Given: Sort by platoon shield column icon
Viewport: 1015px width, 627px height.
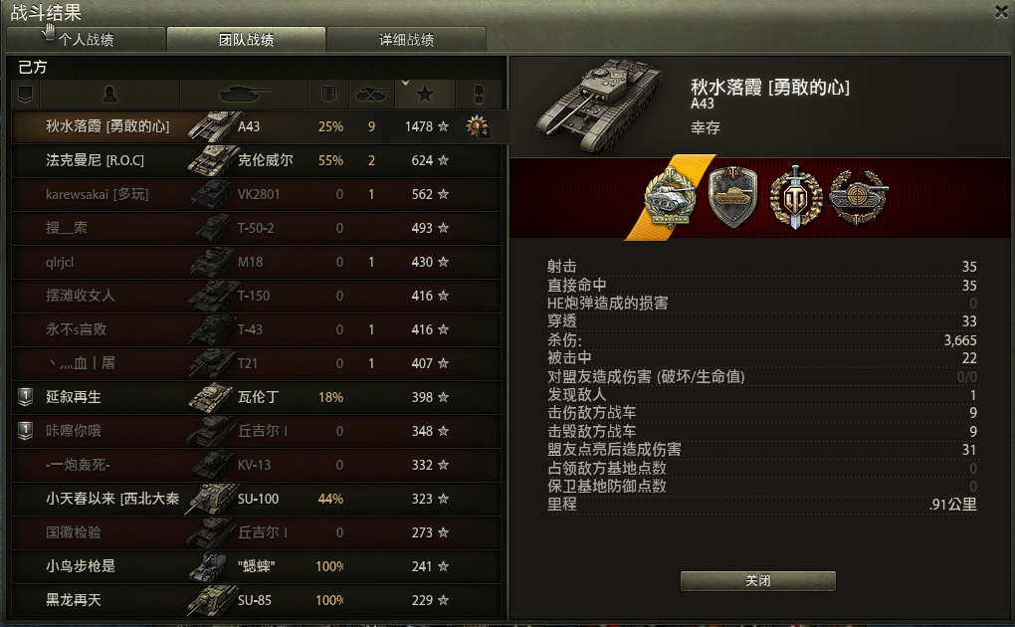Looking at the screenshot, I should click(x=26, y=95).
